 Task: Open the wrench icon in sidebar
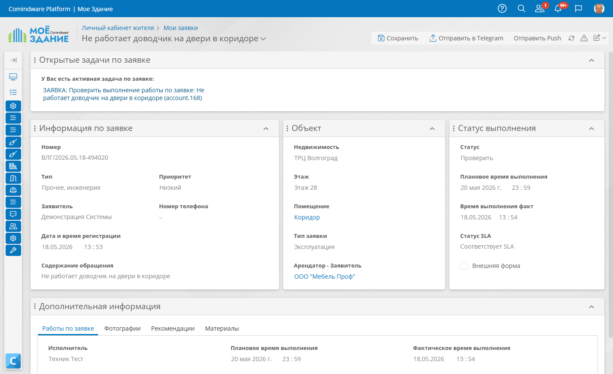tap(13, 250)
